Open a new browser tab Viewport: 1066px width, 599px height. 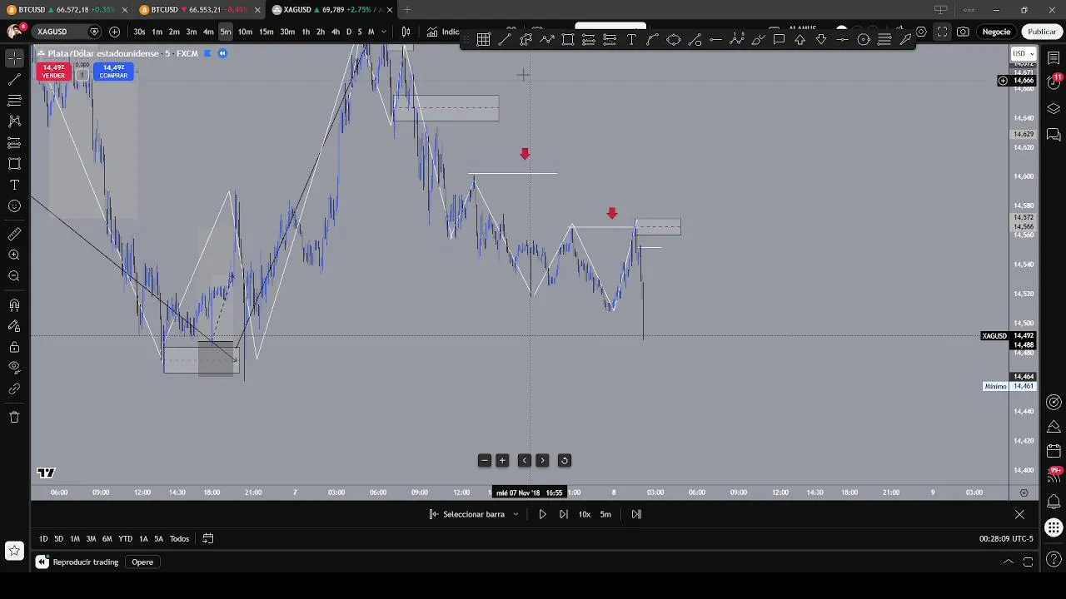pyautogui.click(x=407, y=10)
